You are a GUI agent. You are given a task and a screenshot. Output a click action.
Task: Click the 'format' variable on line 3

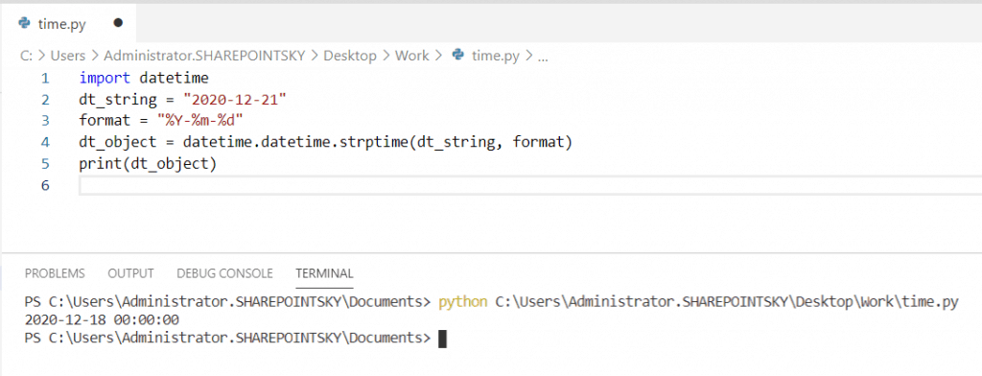click(x=105, y=121)
